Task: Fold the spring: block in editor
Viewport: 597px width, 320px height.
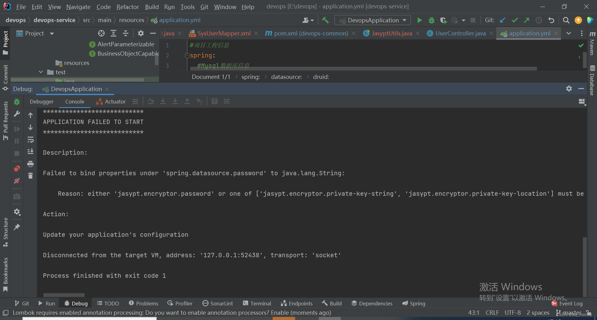Action: tap(187, 56)
